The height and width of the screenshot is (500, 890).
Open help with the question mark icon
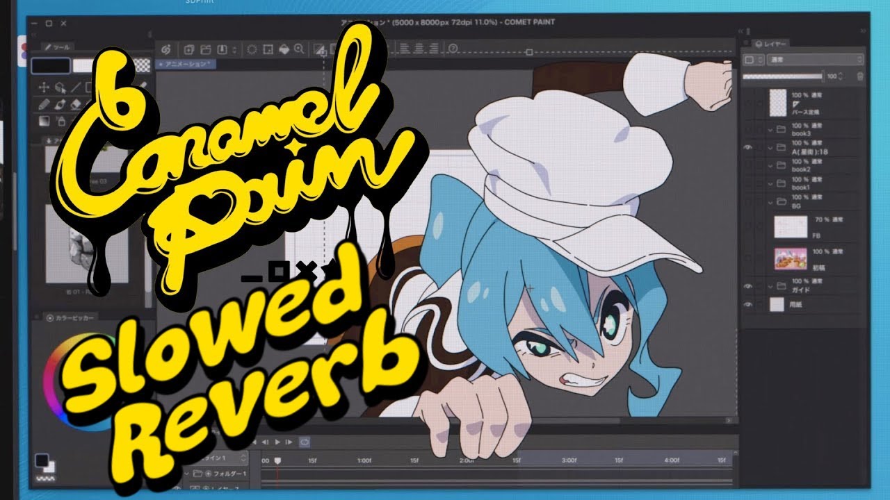click(x=453, y=49)
